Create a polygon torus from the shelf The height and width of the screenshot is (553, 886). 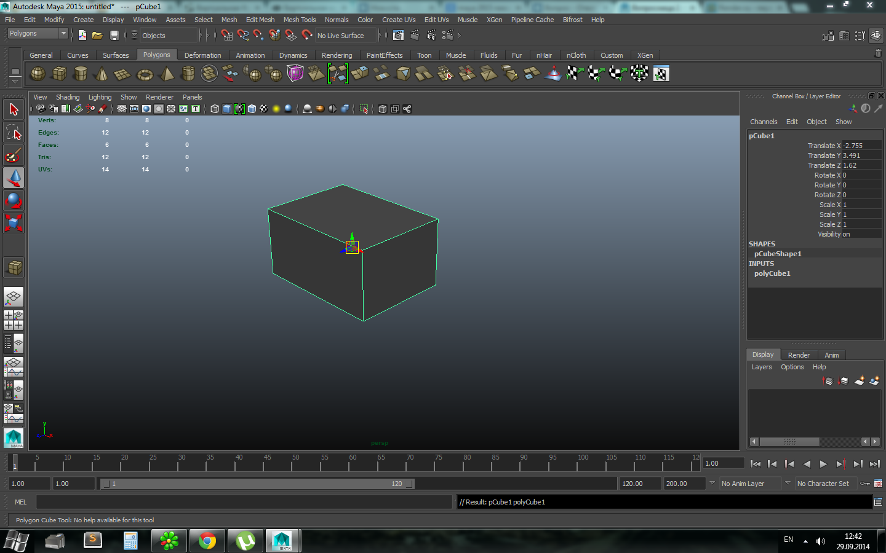pos(145,74)
